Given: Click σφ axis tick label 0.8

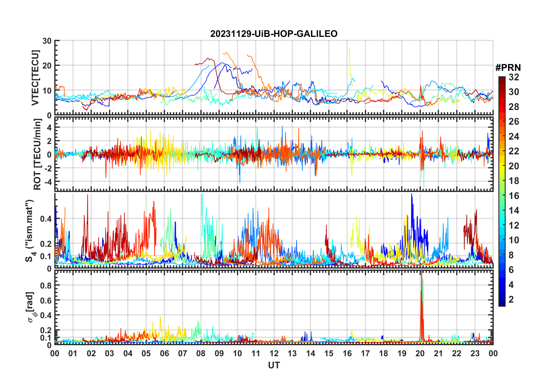Looking at the screenshot, I should [x=46, y=286].
